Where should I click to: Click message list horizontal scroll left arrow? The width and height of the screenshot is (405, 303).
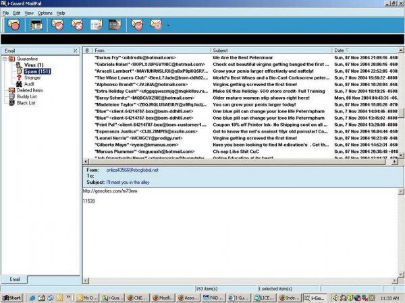click(86, 162)
